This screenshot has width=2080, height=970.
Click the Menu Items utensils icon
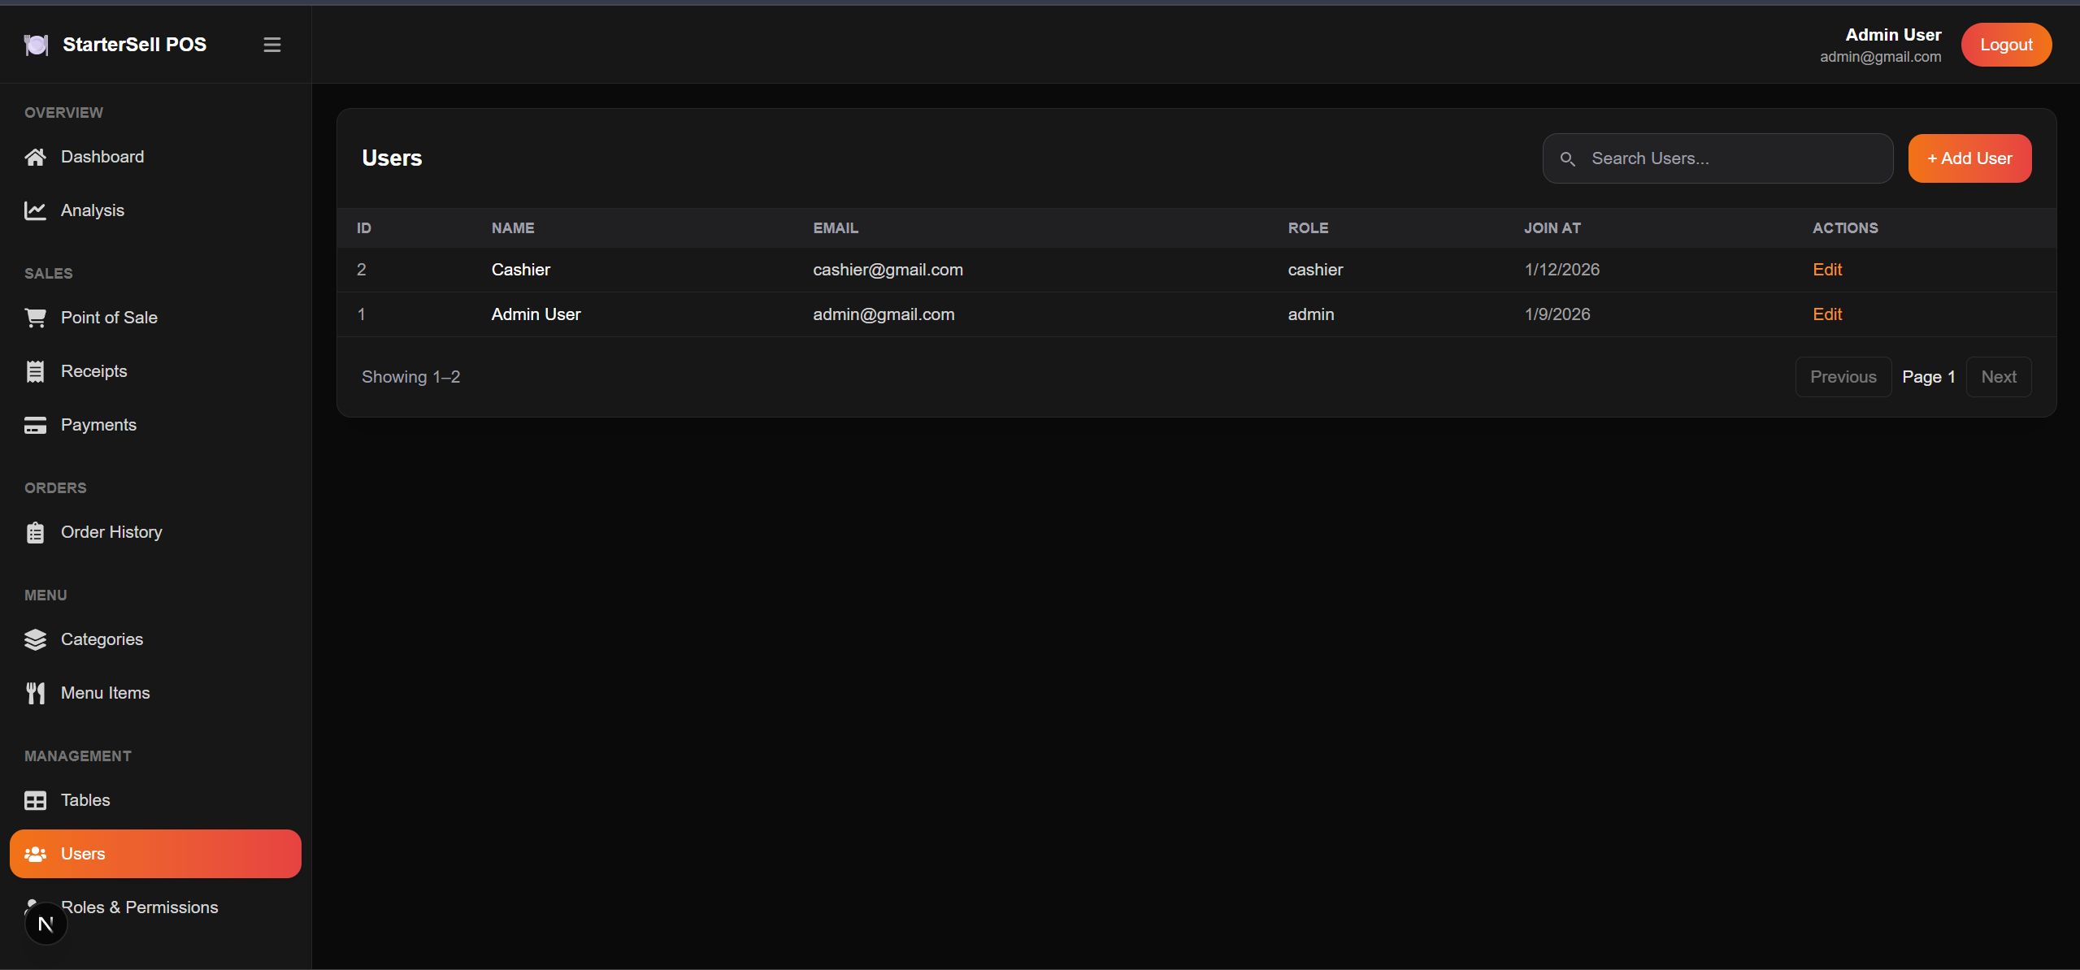click(x=35, y=693)
